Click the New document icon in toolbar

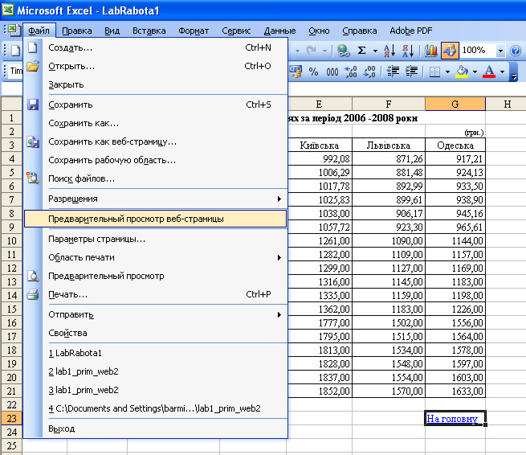pyautogui.click(x=15, y=51)
